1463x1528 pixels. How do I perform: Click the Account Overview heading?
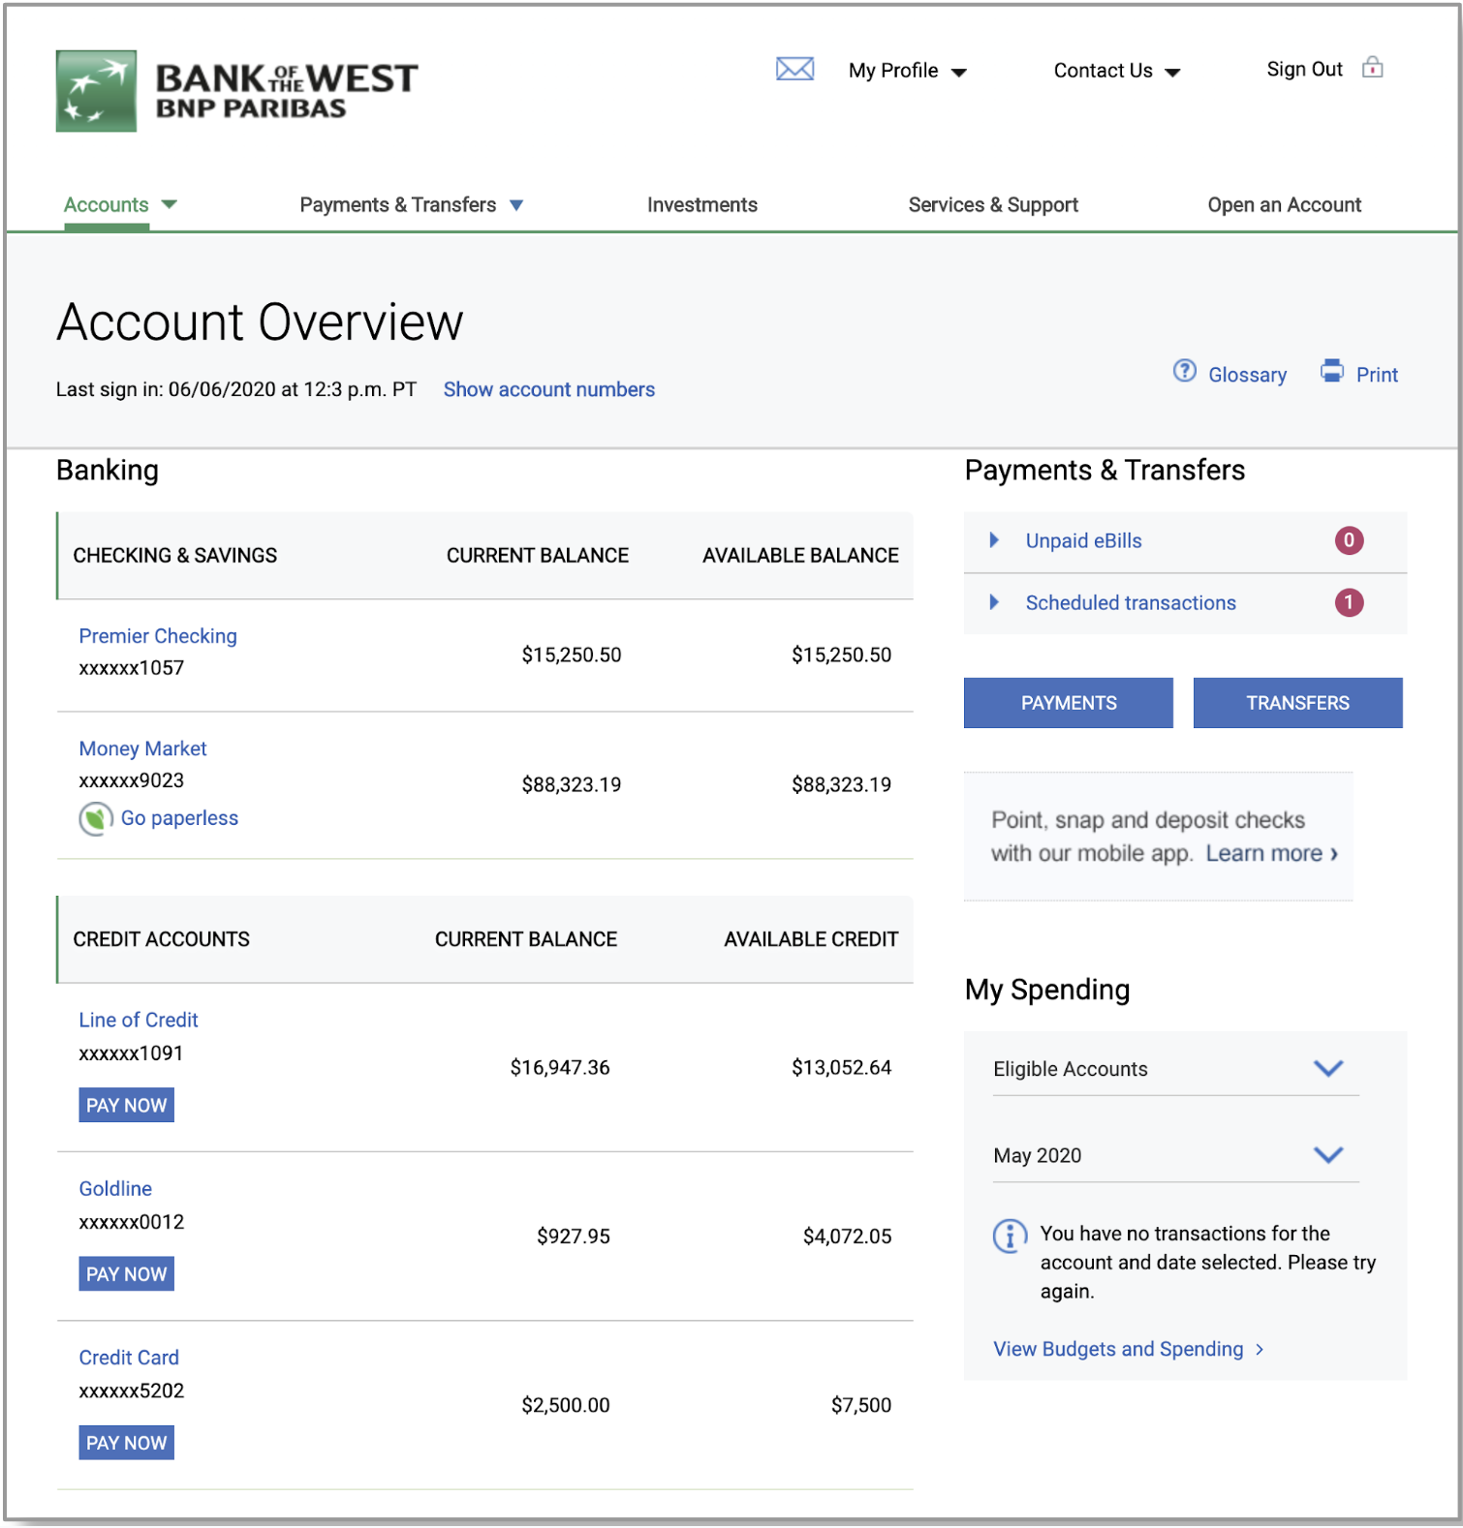tap(260, 322)
